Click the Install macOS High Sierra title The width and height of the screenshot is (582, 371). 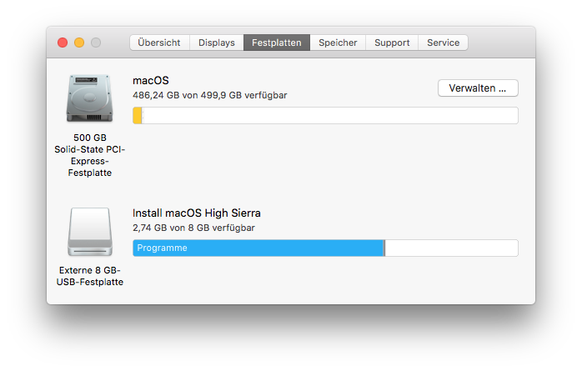coord(197,213)
